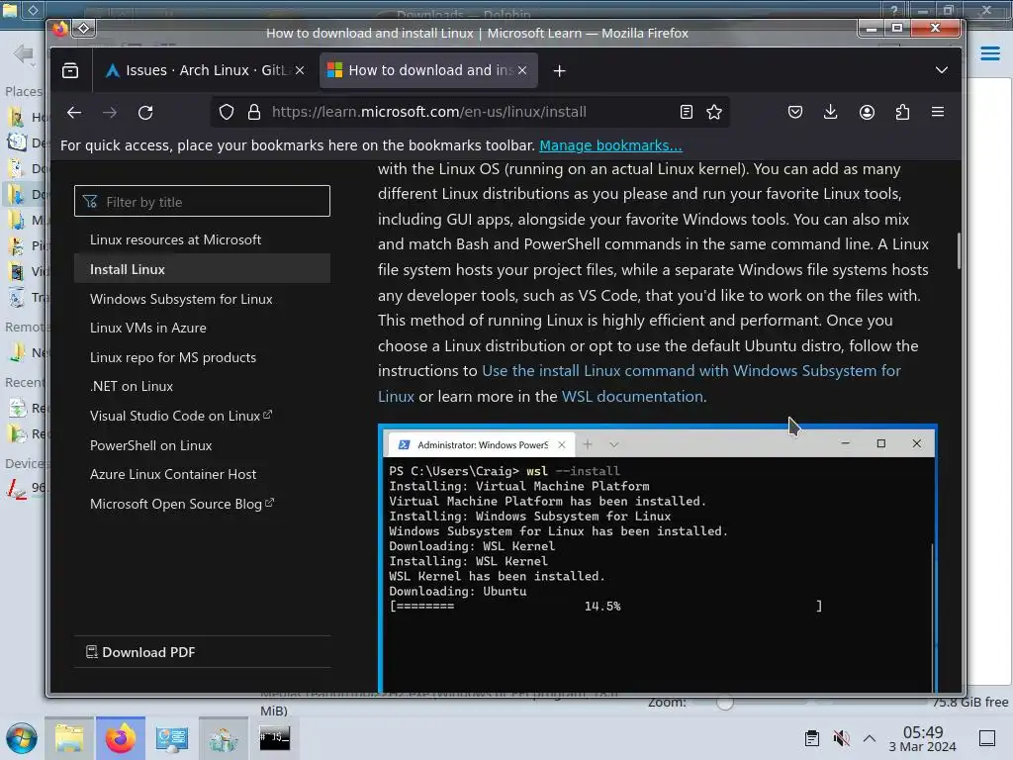This screenshot has width=1013, height=760.
Task: Open Linux resources at Microsoft
Action: [175, 239]
